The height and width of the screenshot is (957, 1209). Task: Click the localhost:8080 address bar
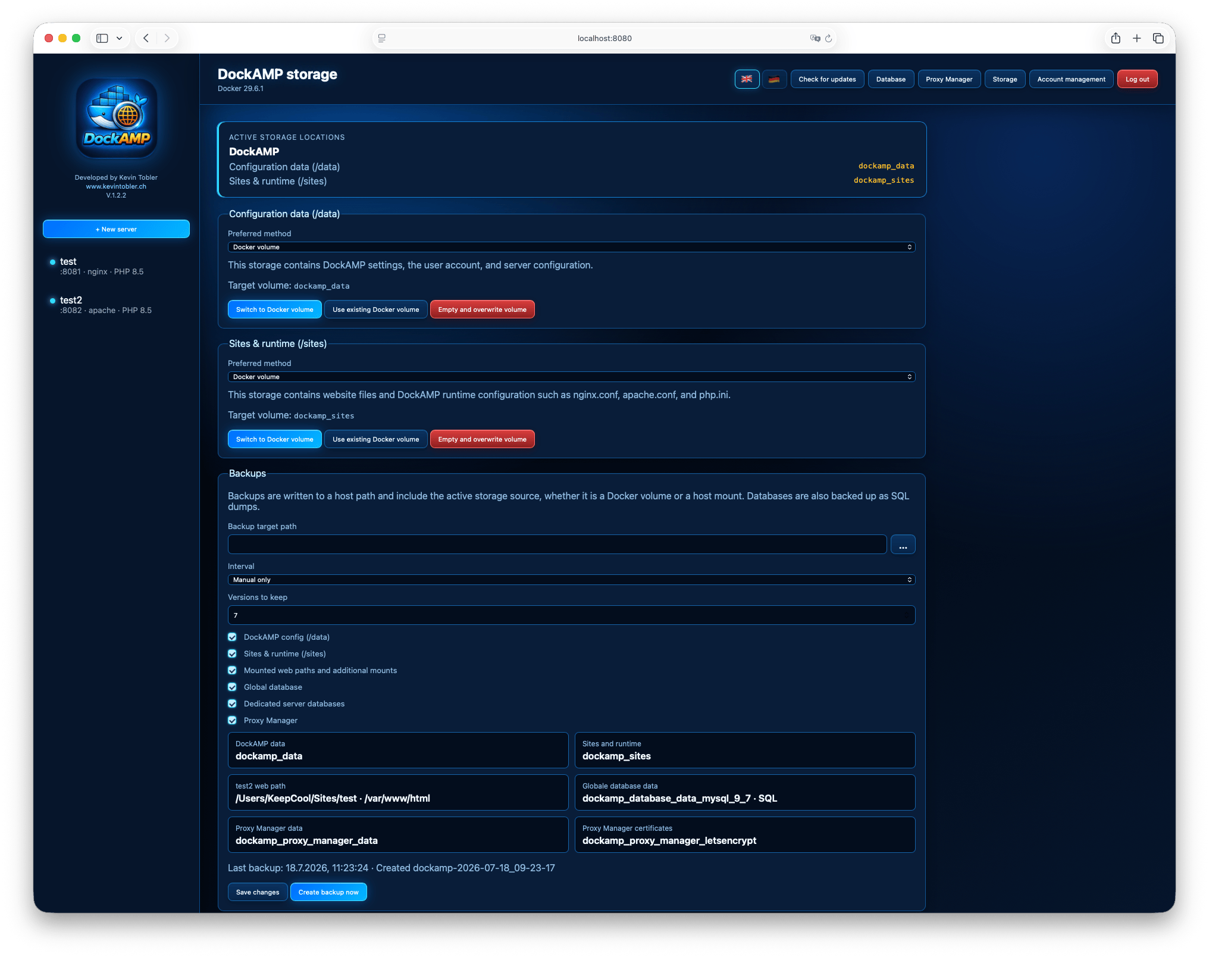click(x=604, y=38)
